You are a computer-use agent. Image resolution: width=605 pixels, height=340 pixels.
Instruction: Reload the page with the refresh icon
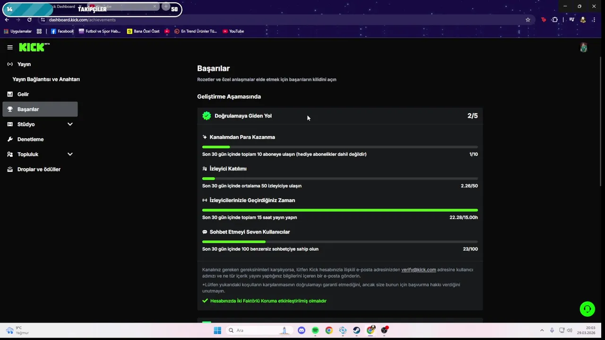tap(29, 20)
